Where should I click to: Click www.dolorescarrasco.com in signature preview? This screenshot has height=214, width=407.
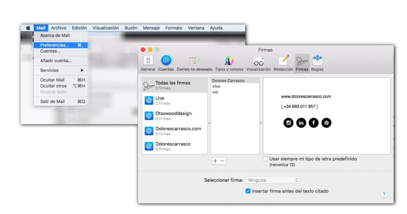[x=306, y=96]
